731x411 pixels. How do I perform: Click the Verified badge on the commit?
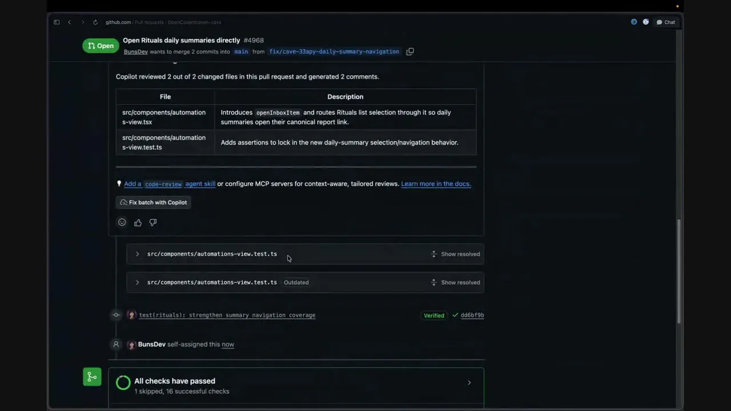[x=434, y=315]
